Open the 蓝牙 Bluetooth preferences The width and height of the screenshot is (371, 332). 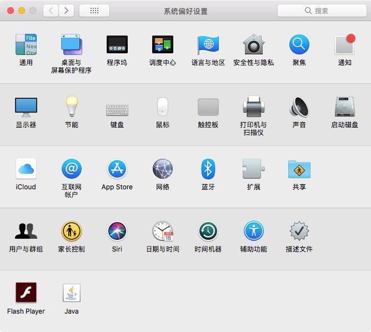(x=208, y=169)
